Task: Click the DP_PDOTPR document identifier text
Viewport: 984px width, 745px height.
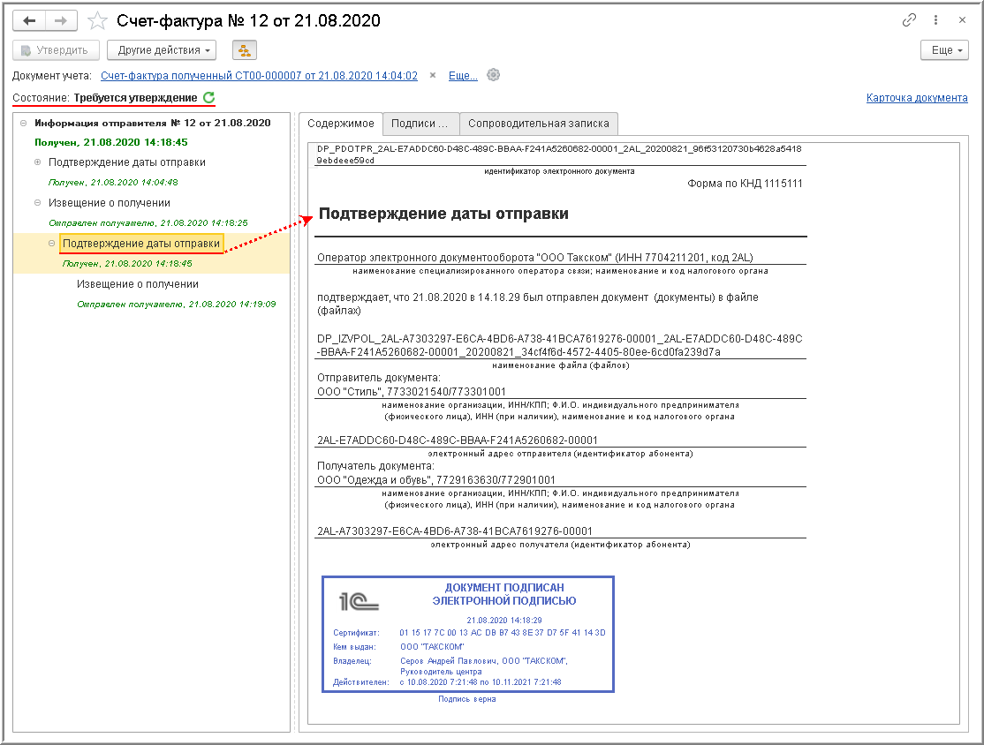Action: click(x=558, y=154)
